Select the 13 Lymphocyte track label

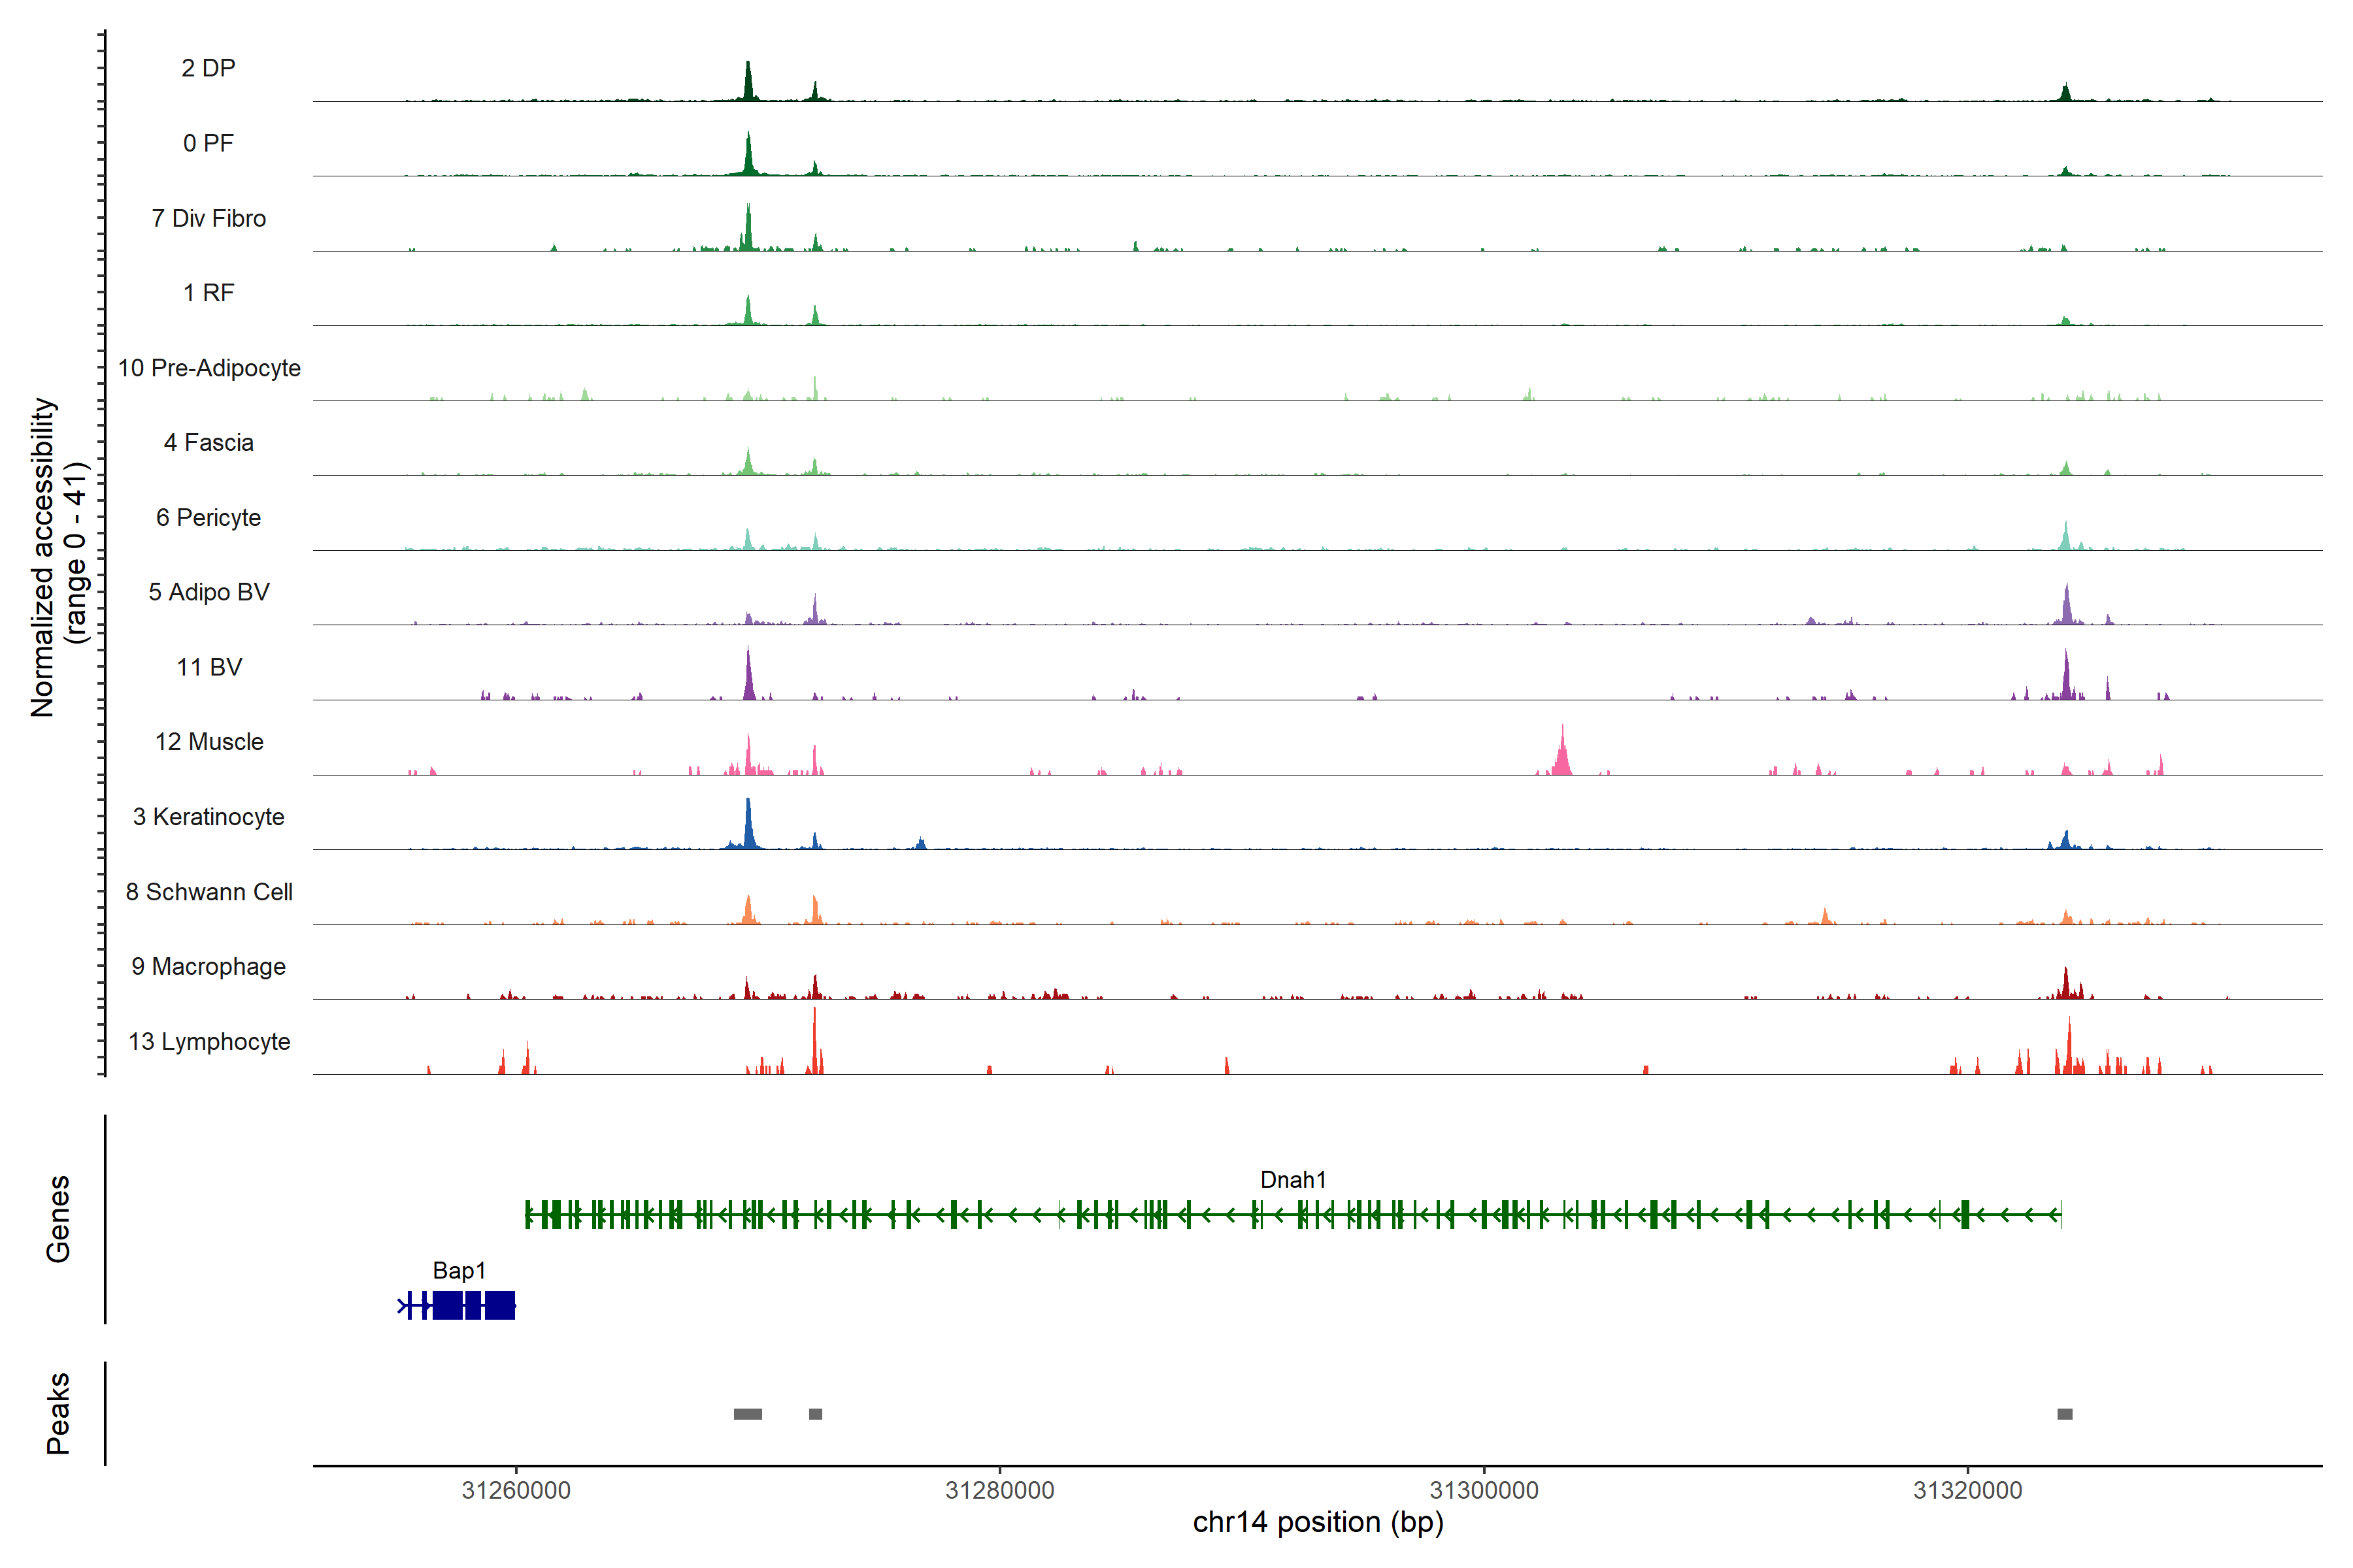point(208,1042)
